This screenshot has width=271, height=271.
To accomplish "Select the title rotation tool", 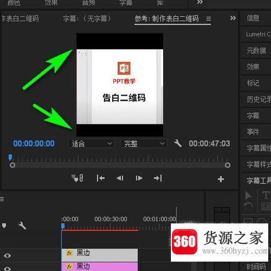I will click(248, 206).
